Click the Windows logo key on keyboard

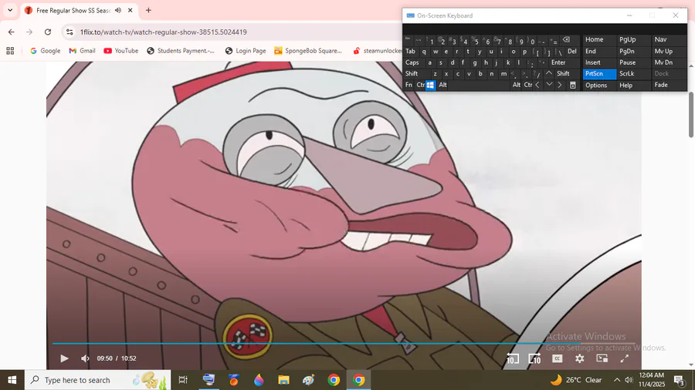pyautogui.click(x=430, y=85)
